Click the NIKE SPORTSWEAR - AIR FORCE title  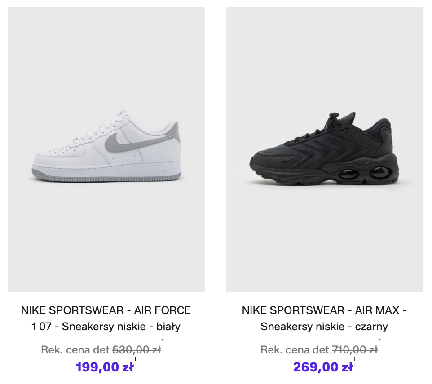pos(106,310)
